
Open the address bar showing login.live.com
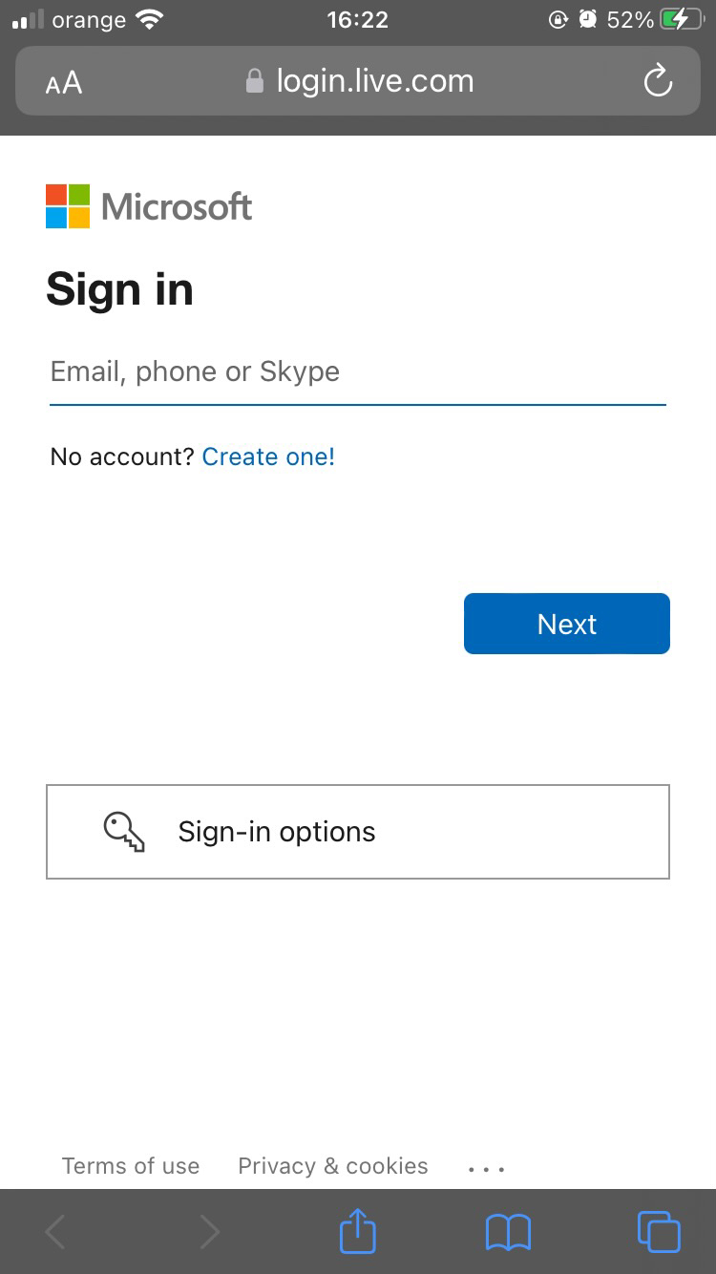[374, 80]
